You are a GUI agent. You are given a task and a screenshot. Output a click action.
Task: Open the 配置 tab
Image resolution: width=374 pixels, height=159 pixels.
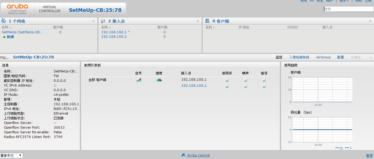point(341,57)
